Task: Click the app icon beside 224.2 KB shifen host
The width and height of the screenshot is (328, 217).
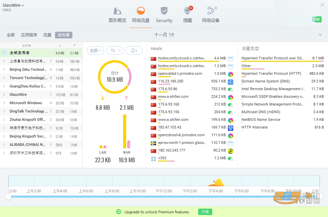Action: tap(231, 97)
